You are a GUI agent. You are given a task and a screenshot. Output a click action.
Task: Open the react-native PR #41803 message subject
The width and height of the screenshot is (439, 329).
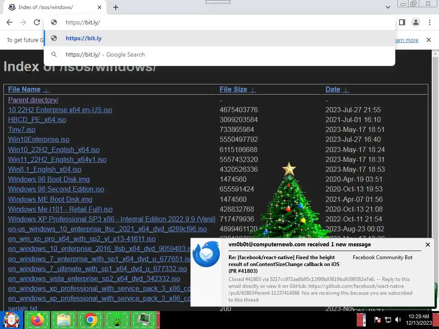284,264
